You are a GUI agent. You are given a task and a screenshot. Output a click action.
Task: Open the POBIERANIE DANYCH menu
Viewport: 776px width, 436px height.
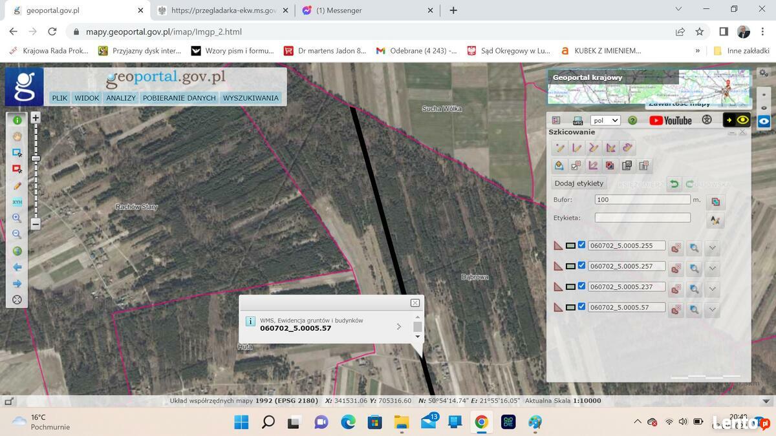tap(179, 98)
